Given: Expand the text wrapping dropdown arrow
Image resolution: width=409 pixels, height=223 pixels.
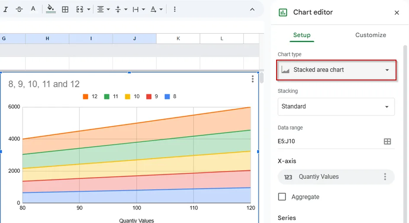Looking at the screenshot, I should [143, 10].
